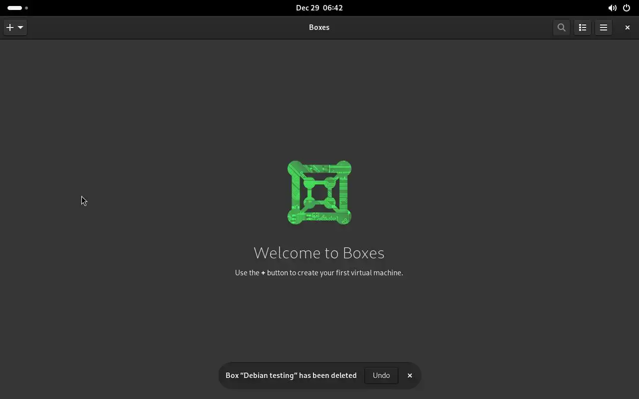Dismiss the deleted box notification
The height and width of the screenshot is (399, 639).
click(x=410, y=376)
